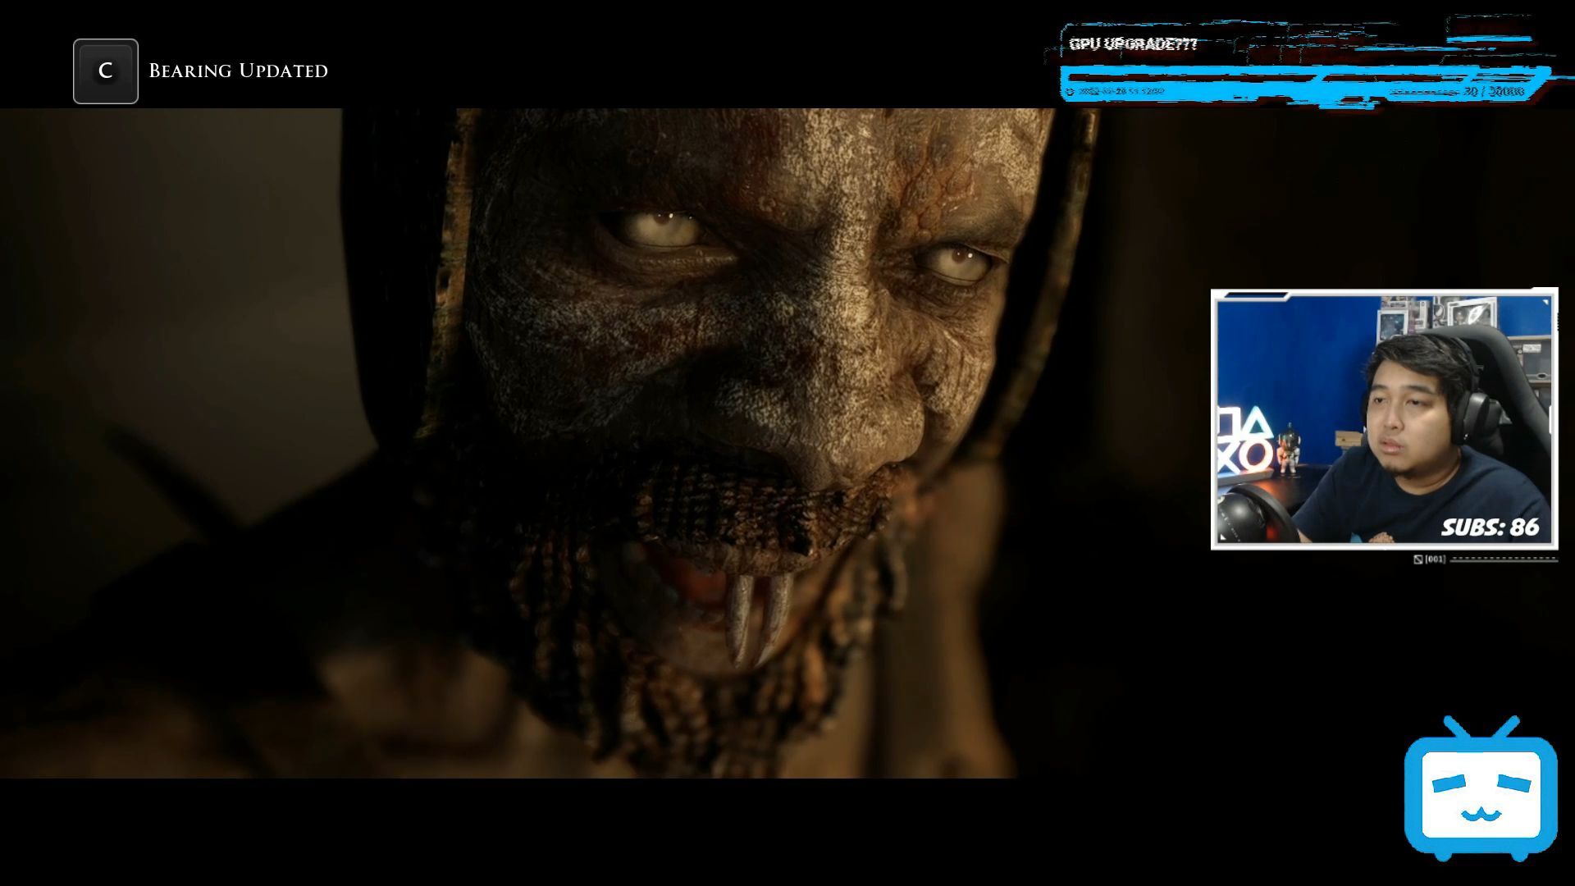Click the SUBS: 86 counter
The height and width of the screenshot is (886, 1575).
click(x=1490, y=527)
